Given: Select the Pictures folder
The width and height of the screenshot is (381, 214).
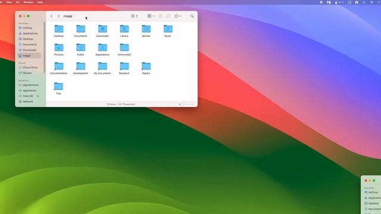Looking at the screenshot, I should 59,49.
